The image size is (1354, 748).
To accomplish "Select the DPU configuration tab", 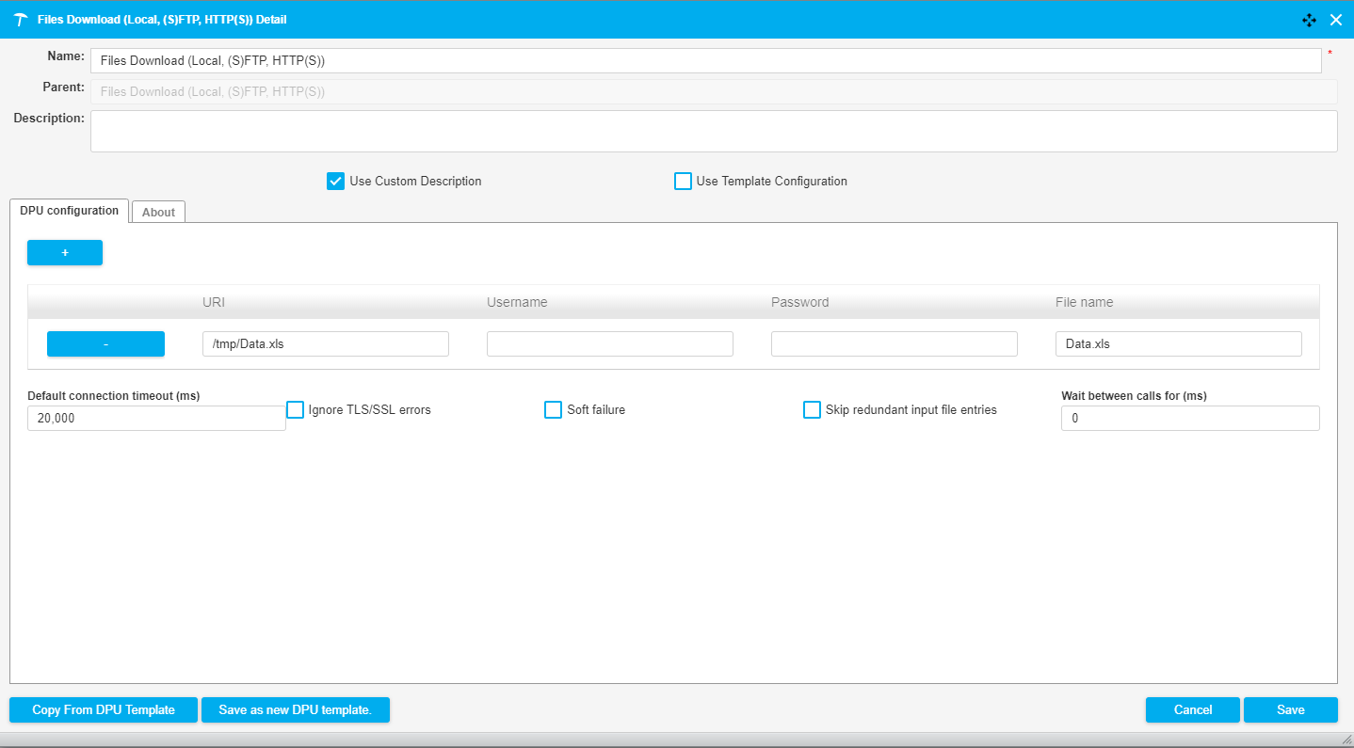I will click(x=69, y=211).
